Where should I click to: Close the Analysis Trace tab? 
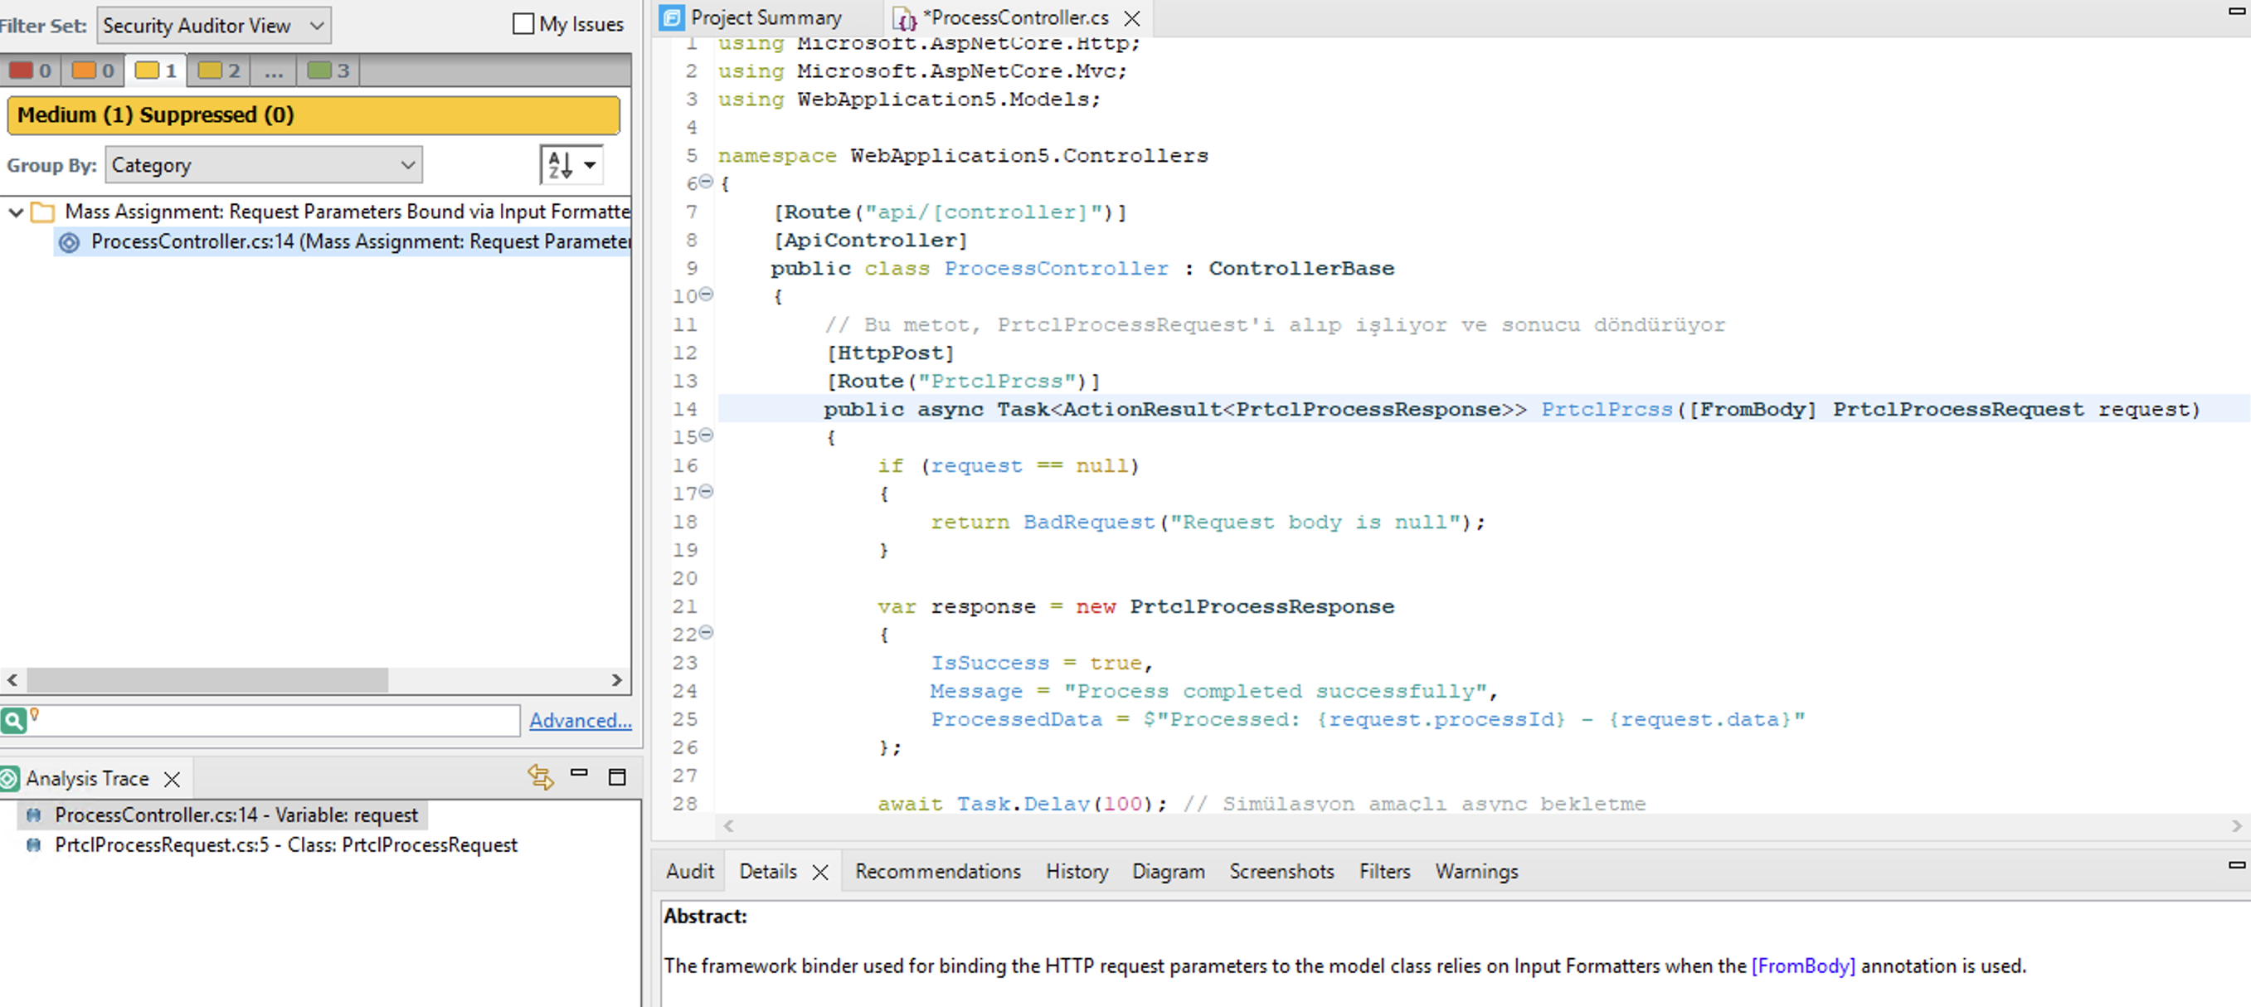173,779
